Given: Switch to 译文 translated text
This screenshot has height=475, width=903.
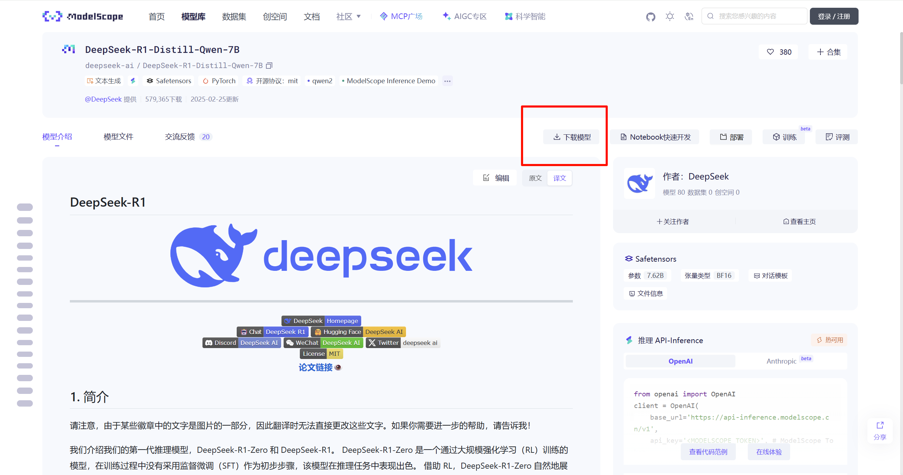Looking at the screenshot, I should tap(559, 178).
